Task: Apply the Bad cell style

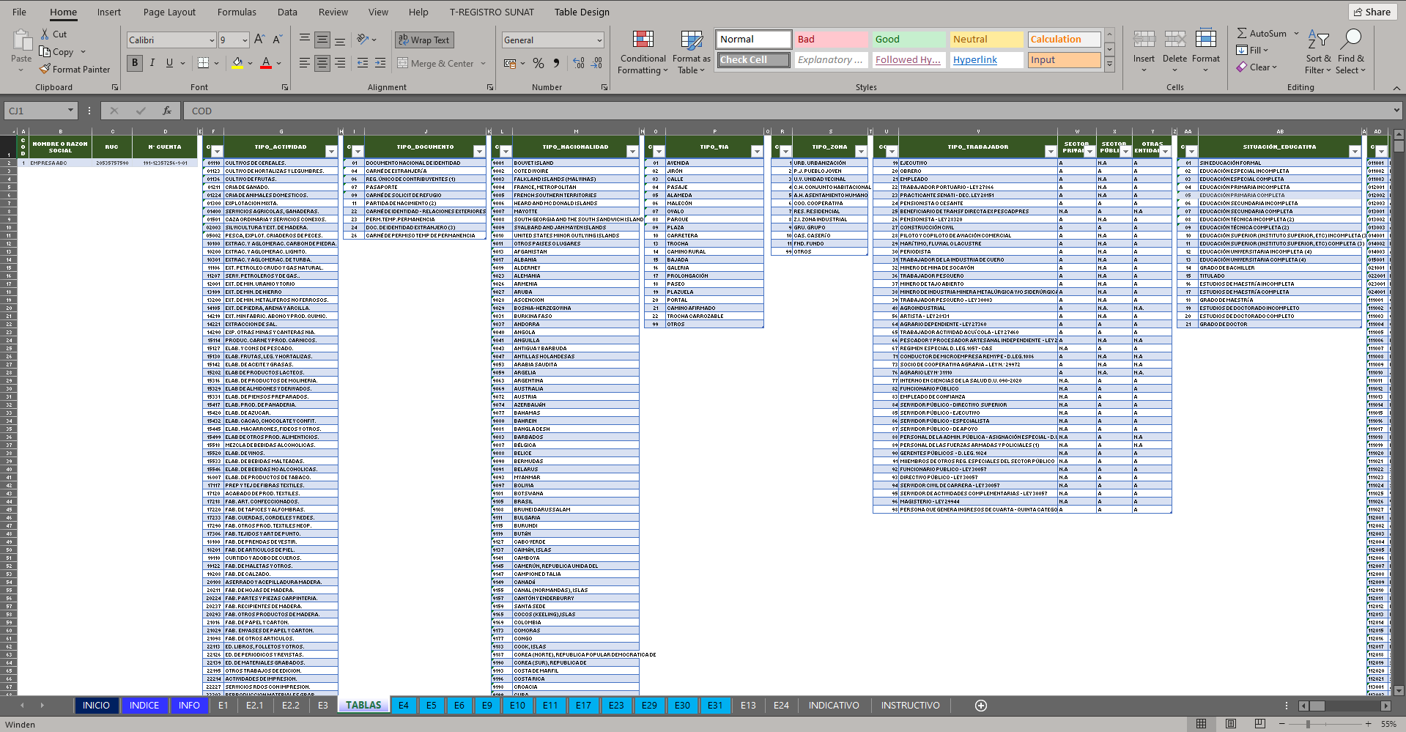Action: [x=832, y=40]
